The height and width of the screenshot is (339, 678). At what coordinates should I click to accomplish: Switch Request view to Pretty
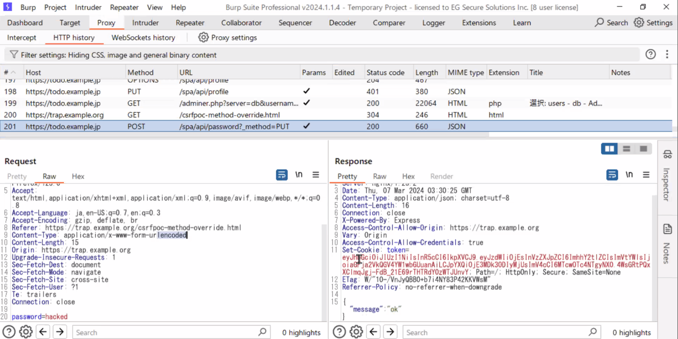coord(17,176)
